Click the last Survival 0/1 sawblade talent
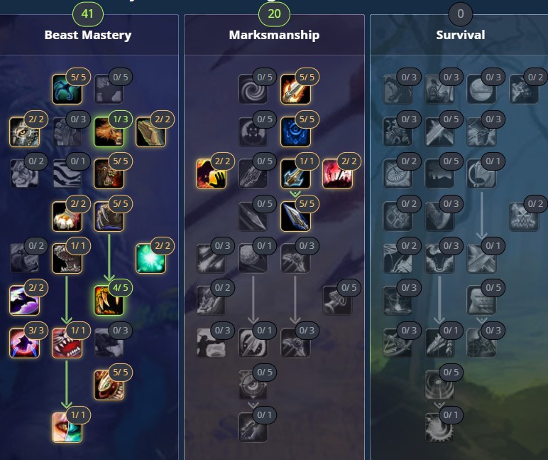 [x=439, y=427]
